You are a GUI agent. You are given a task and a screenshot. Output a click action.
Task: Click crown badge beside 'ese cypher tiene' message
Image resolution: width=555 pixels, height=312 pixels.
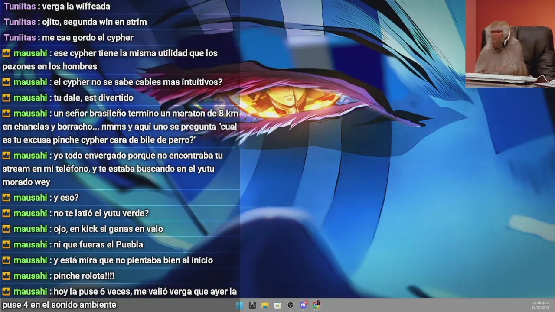(x=6, y=53)
